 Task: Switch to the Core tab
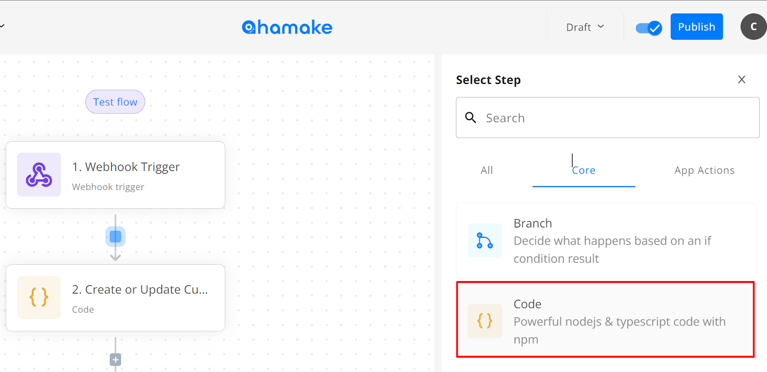tap(583, 170)
